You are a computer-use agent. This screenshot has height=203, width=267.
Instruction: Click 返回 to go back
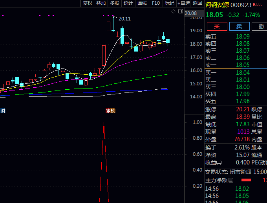point(197,3)
